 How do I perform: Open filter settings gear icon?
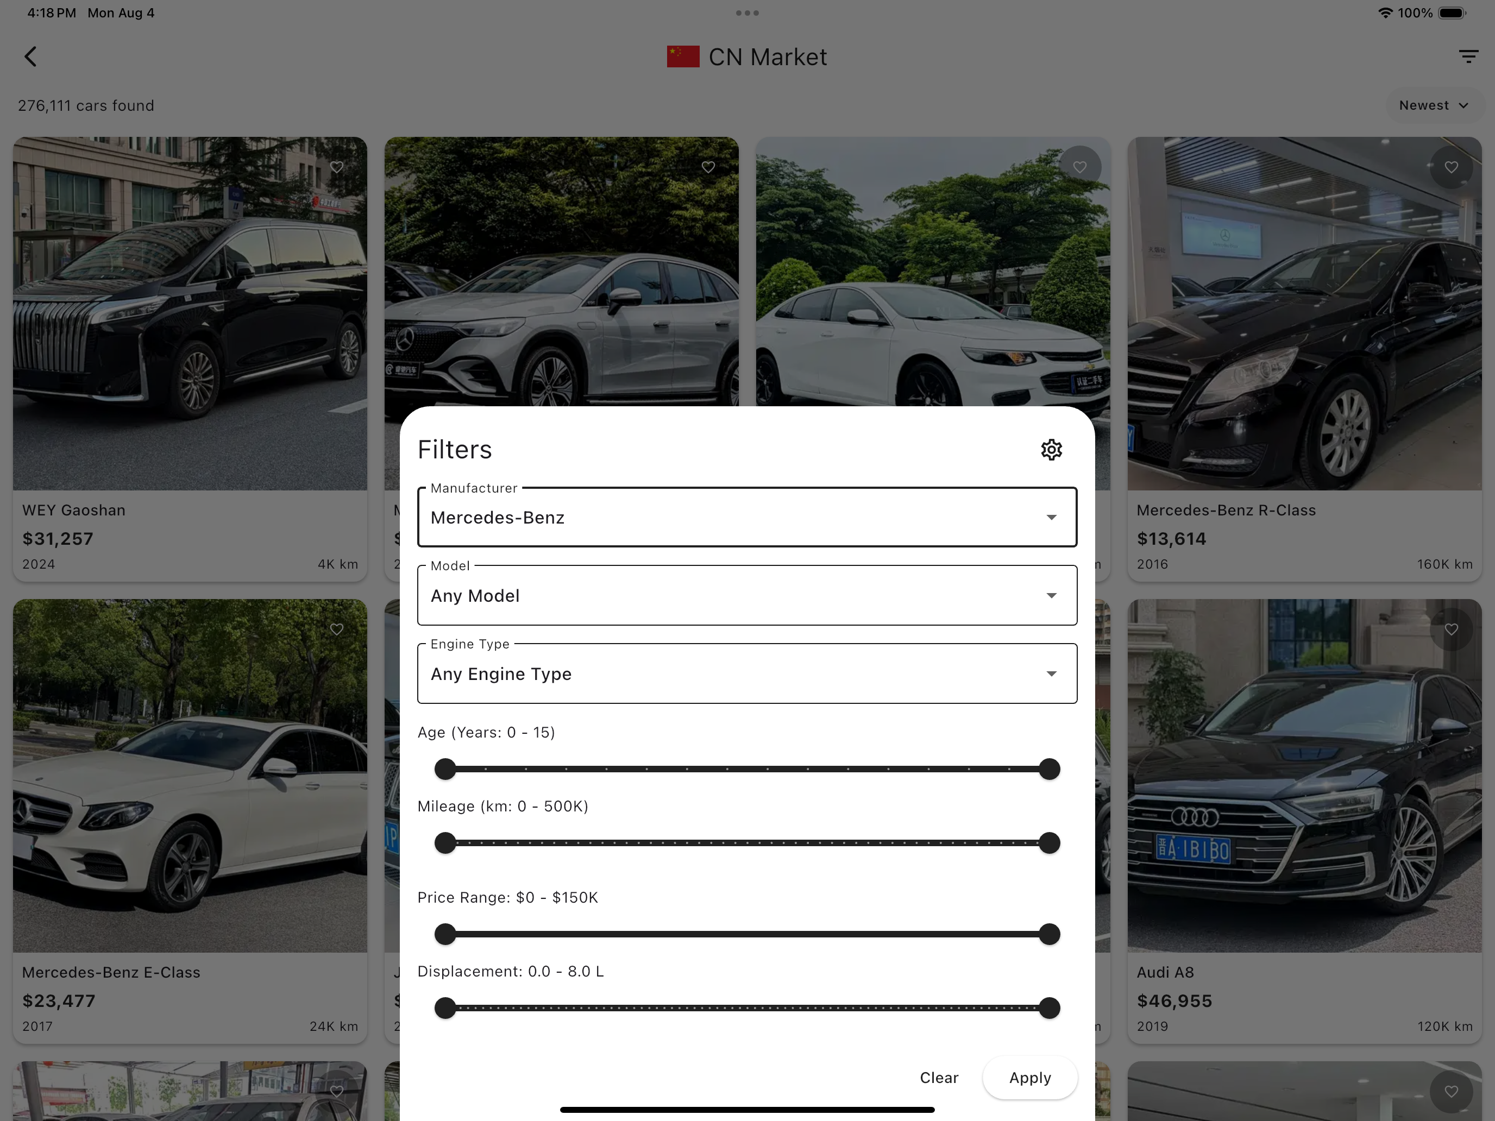(1051, 449)
